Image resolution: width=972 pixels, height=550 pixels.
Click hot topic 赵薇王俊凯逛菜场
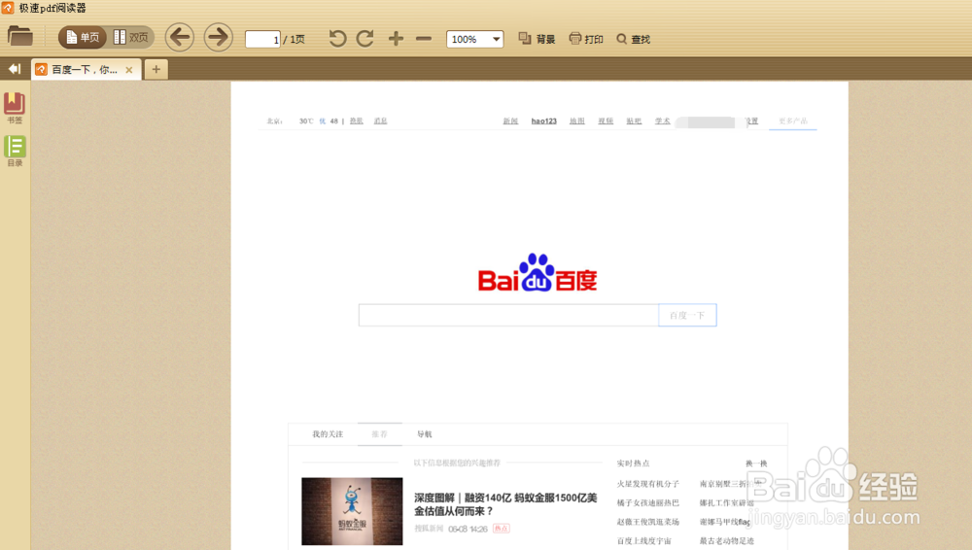(x=647, y=522)
